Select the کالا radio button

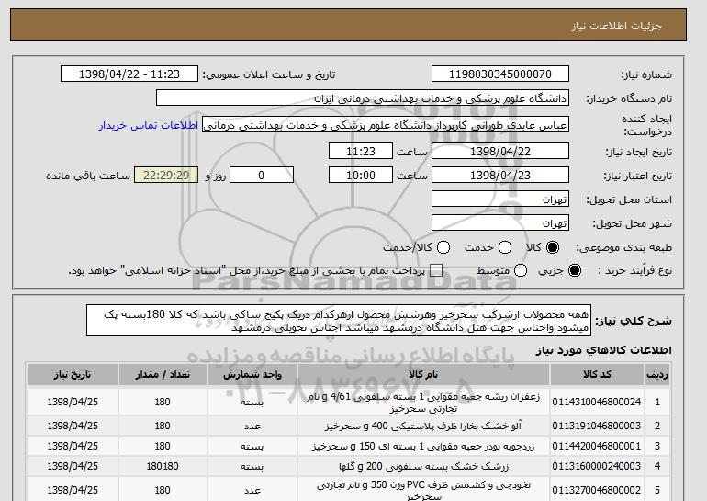point(553,247)
